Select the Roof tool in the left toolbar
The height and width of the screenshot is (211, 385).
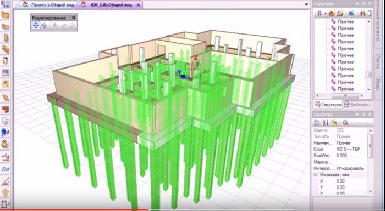tap(5, 84)
